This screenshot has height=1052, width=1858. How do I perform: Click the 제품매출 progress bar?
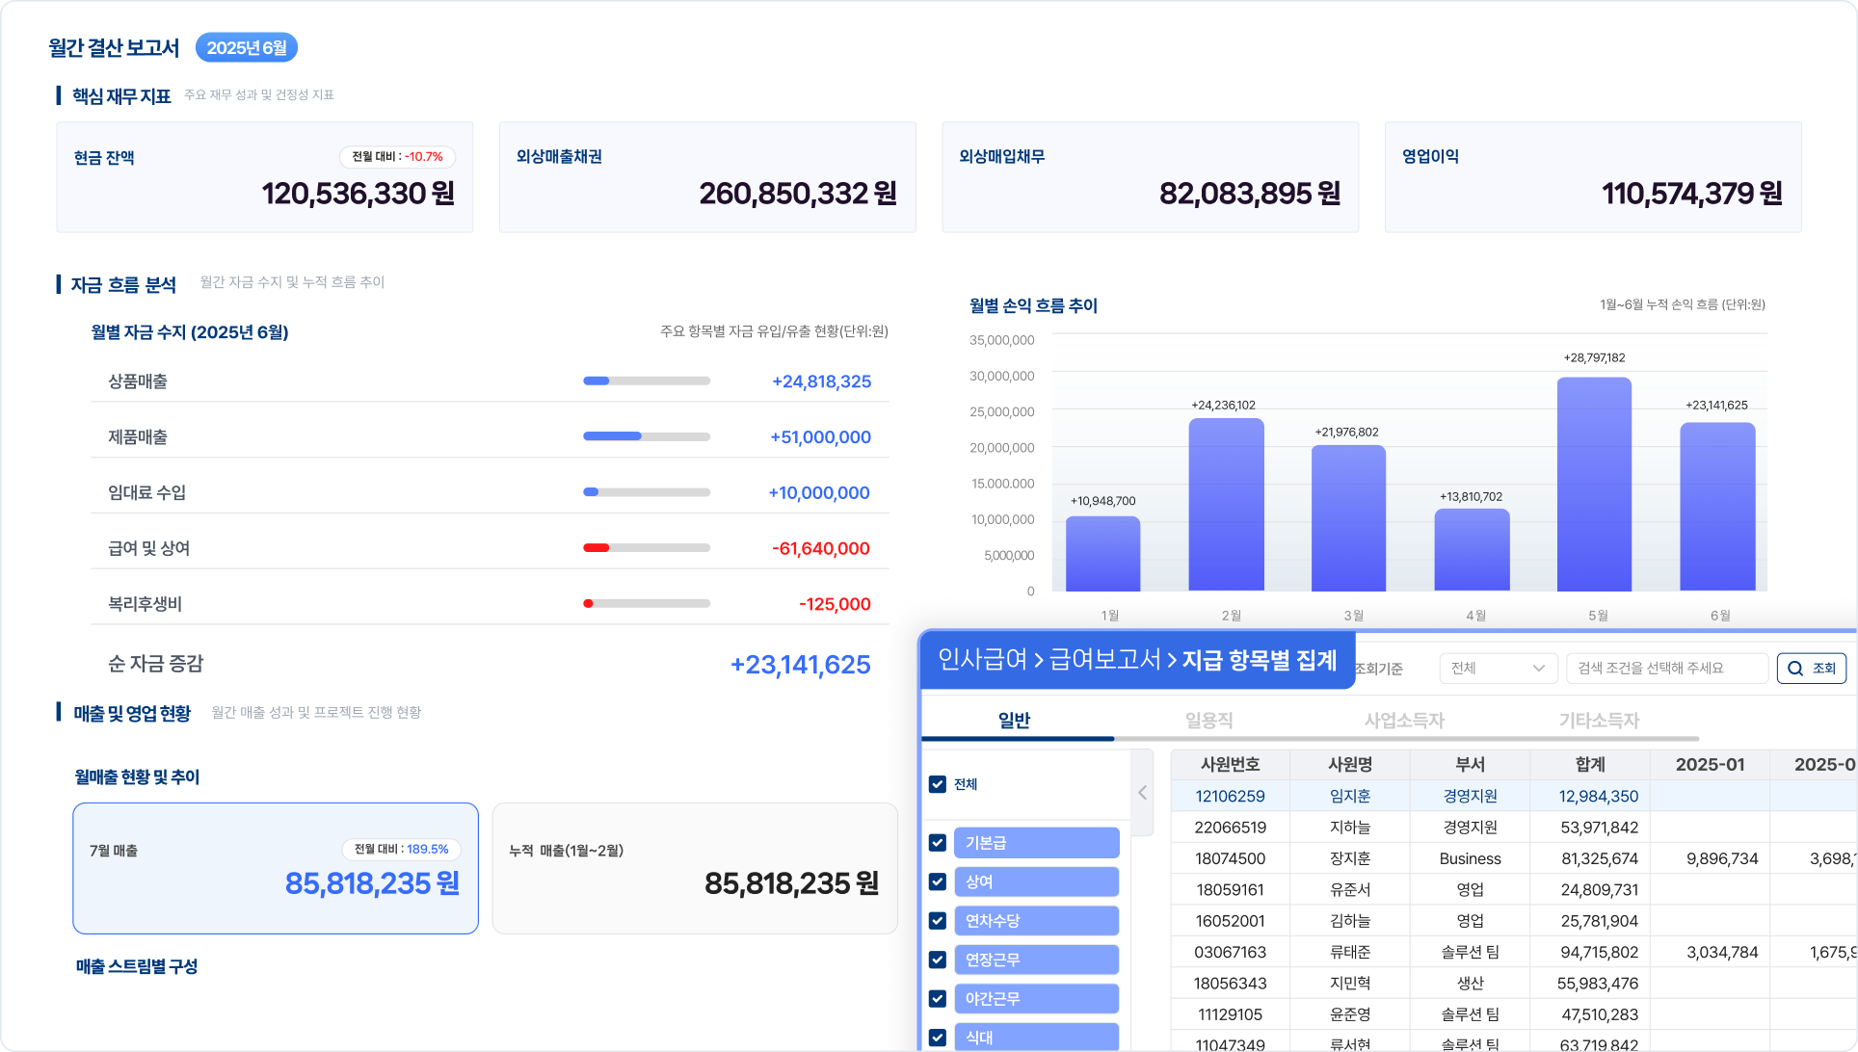click(x=647, y=436)
